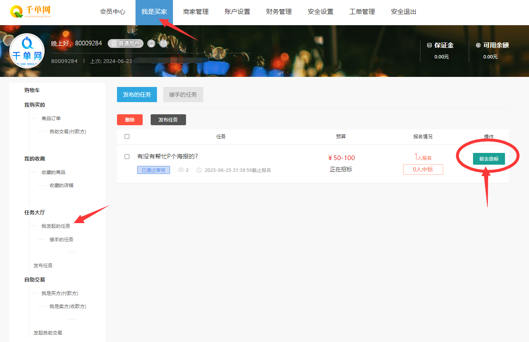Click the ¥ 50-100 budget value
This screenshot has height=342, width=529.
pyautogui.click(x=341, y=158)
